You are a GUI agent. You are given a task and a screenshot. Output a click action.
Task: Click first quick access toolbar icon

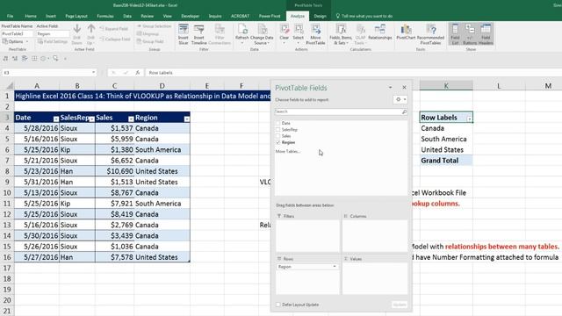pyautogui.click(x=5, y=58)
